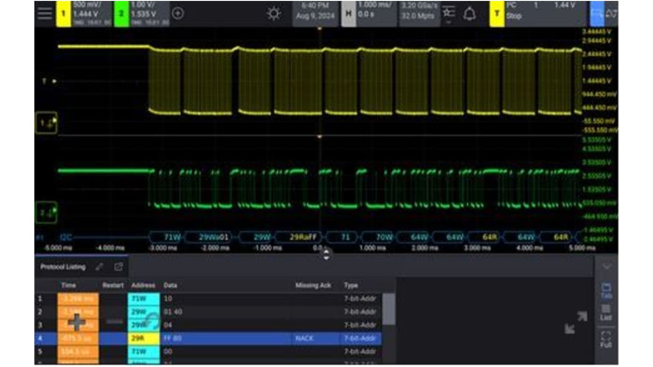Sort by the Type column header
The height and width of the screenshot is (367, 653).
tap(351, 286)
